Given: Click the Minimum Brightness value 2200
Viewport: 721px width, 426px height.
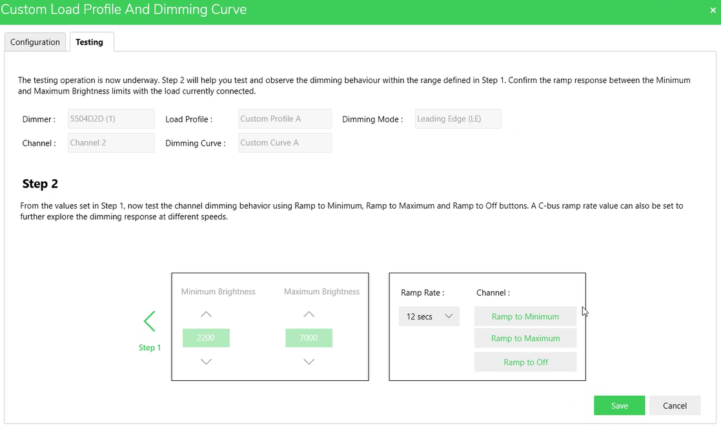Looking at the screenshot, I should click(206, 338).
